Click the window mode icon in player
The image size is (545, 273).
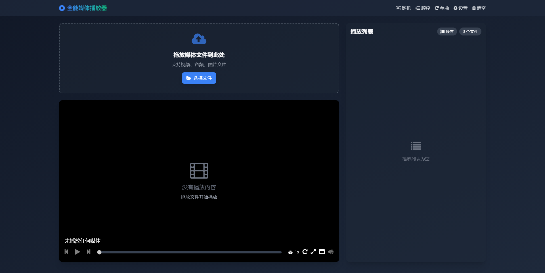click(322, 252)
